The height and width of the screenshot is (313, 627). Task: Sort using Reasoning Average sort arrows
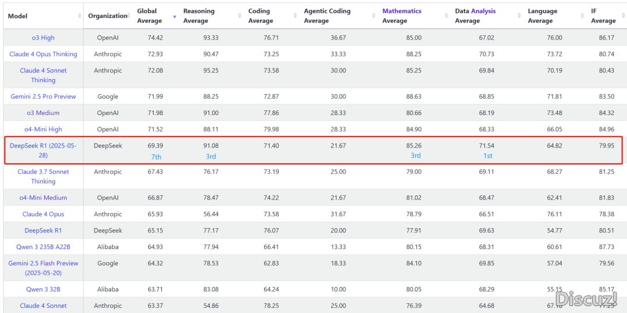pyautogui.click(x=240, y=16)
